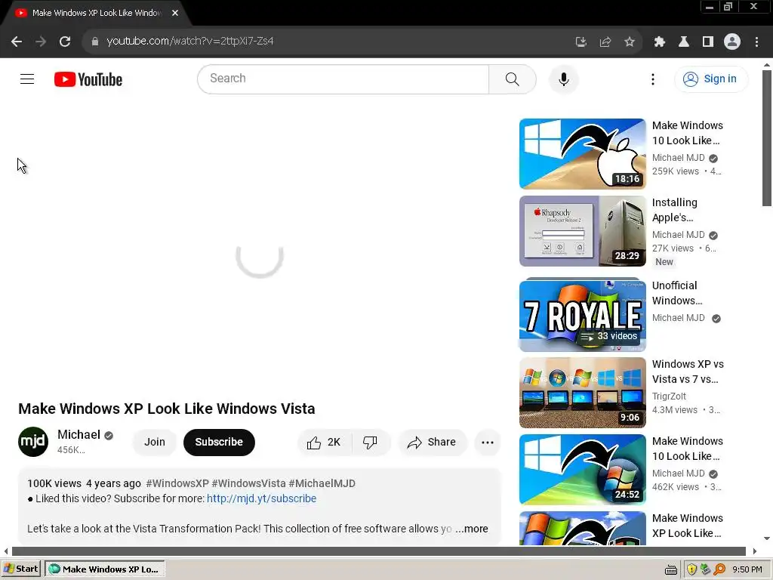773x580 pixels.
Task: Click the vertical page scrollbar thumb
Action: [x=767, y=138]
